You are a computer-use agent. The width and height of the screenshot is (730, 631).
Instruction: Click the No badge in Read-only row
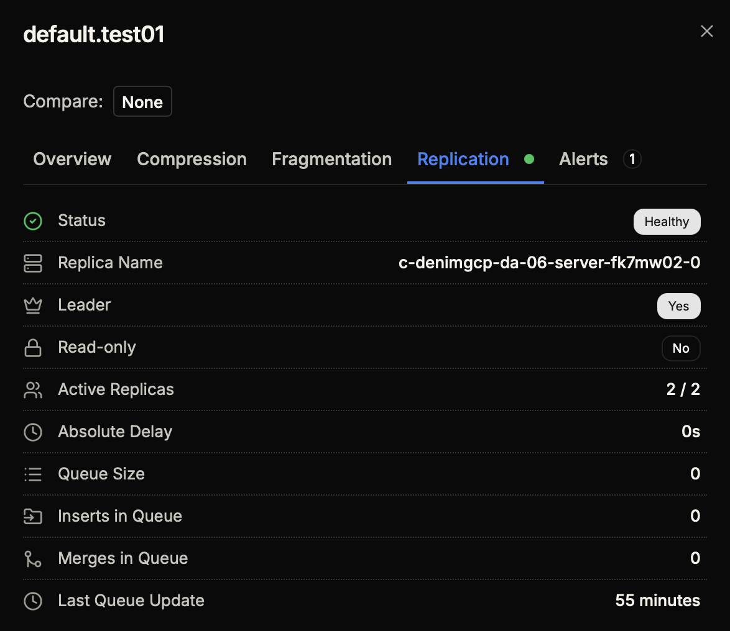tap(680, 348)
